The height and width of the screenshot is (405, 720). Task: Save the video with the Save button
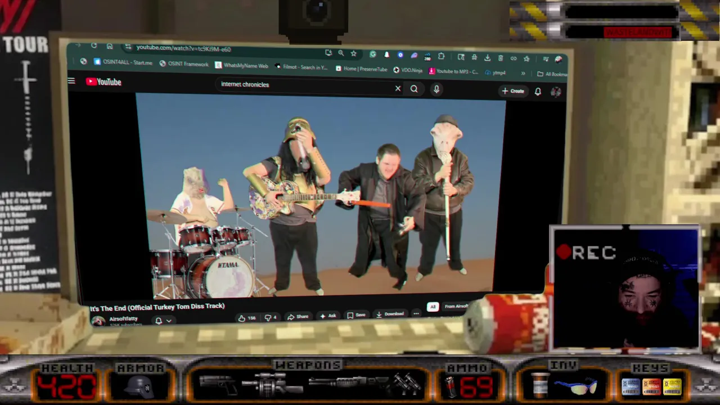tap(356, 315)
